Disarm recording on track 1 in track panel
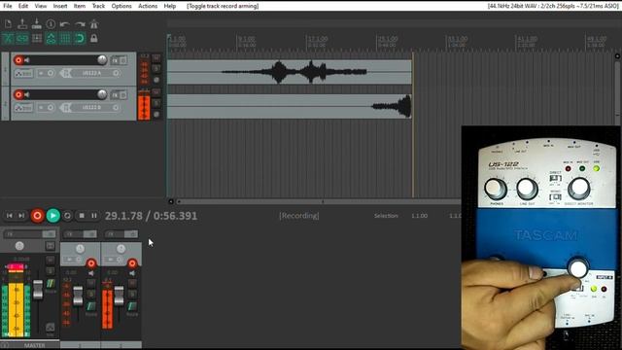 (x=18, y=60)
